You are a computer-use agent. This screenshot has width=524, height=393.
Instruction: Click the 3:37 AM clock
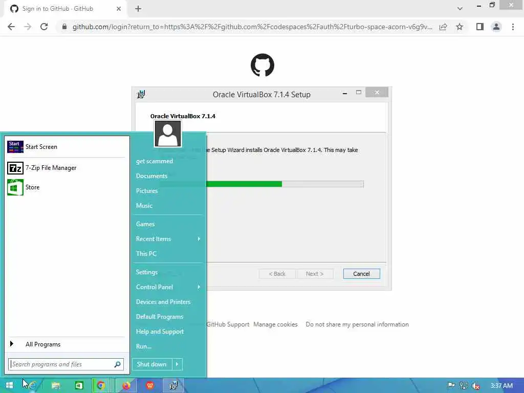click(x=501, y=386)
